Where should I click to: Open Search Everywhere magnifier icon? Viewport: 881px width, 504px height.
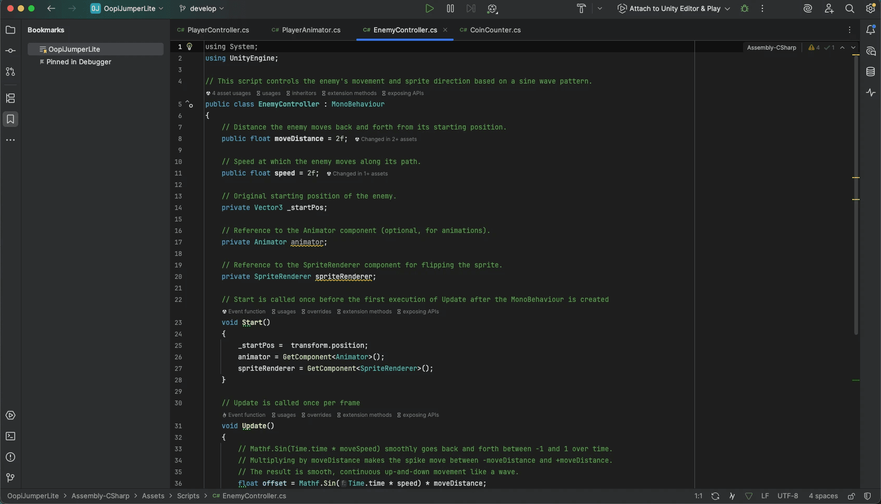(850, 8)
